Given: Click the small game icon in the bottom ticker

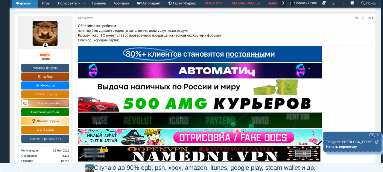Looking at the screenshot, I should [x=89, y=168].
